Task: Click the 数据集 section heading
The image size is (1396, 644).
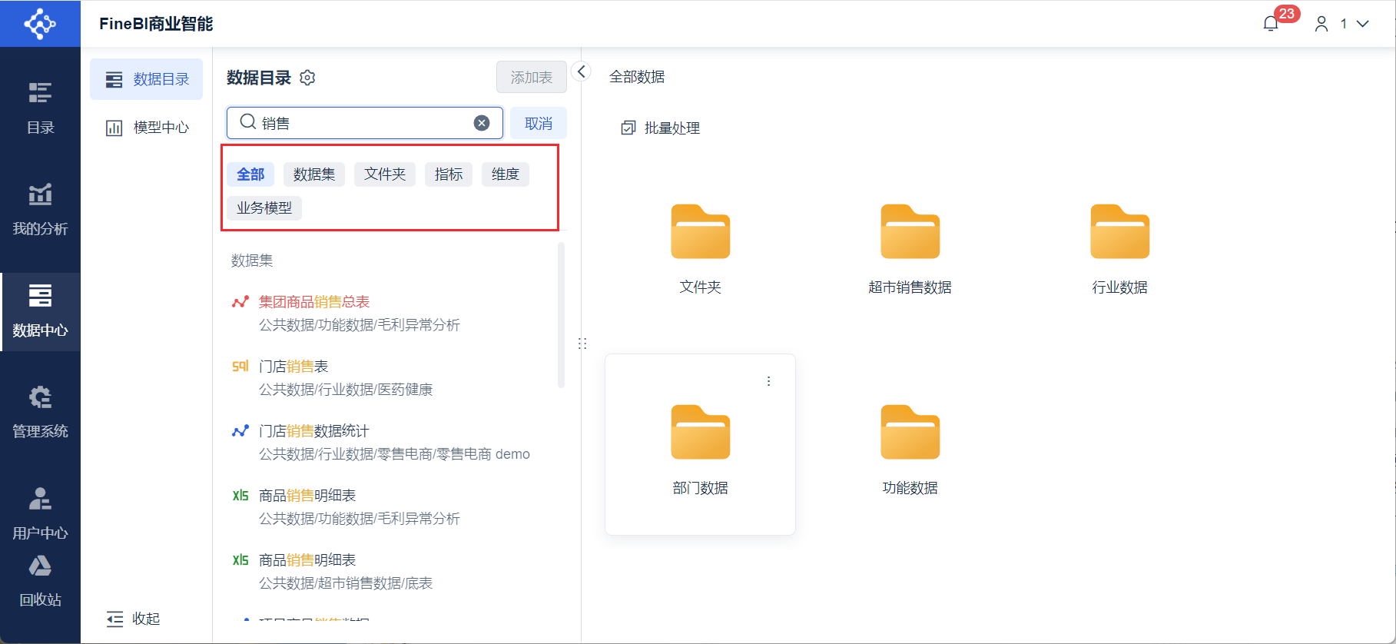Action: (252, 261)
